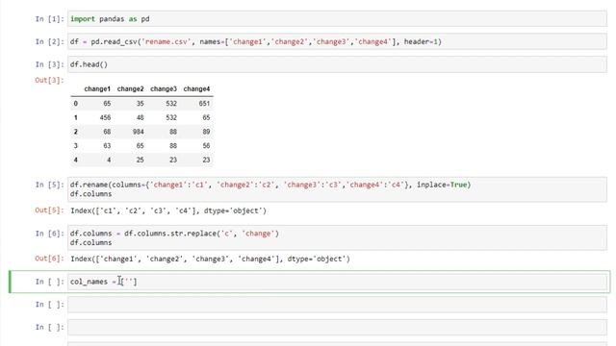616x346 pixels.
Task: Click the Out[6] output prompt
Action: [x=49, y=259]
